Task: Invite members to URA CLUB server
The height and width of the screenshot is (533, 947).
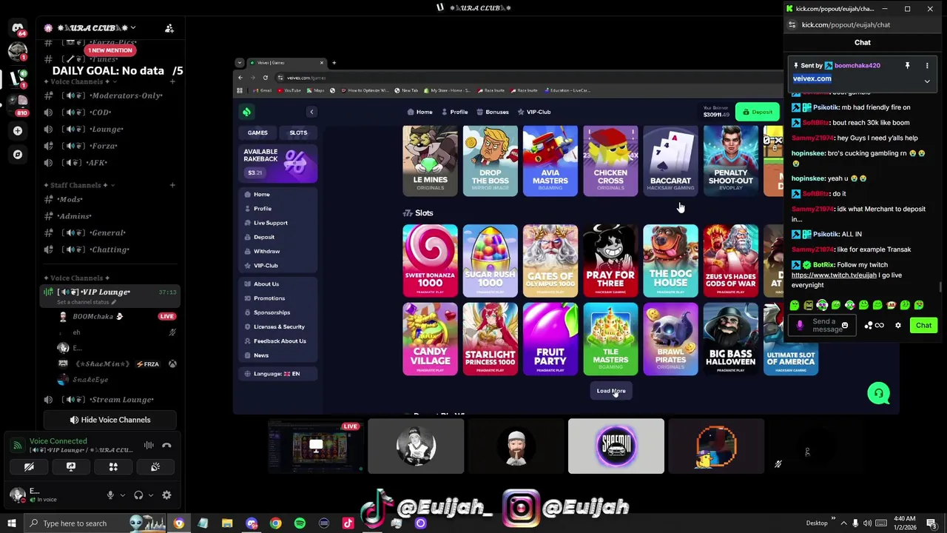Action: click(x=169, y=28)
